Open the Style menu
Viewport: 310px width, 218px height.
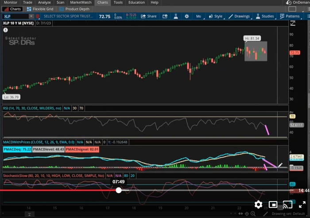tap(216, 16)
